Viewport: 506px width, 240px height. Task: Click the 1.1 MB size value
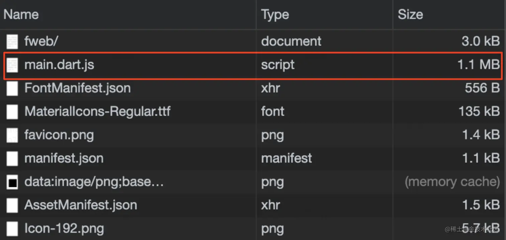[479, 65]
